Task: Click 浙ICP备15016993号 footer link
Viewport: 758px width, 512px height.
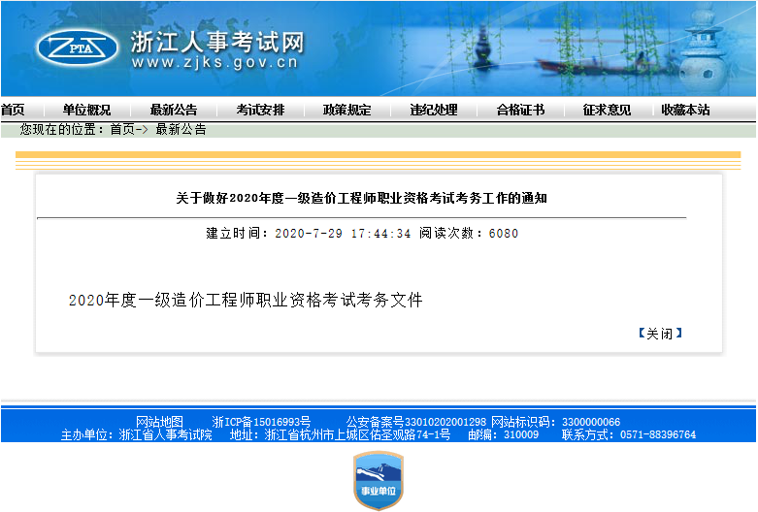Action: (x=261, y=422)
